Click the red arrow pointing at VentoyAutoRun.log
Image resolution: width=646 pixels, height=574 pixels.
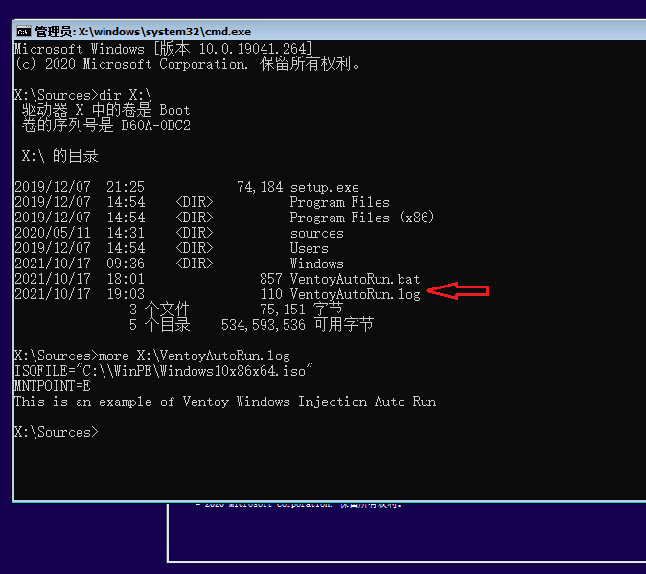[x=458, y=290]
